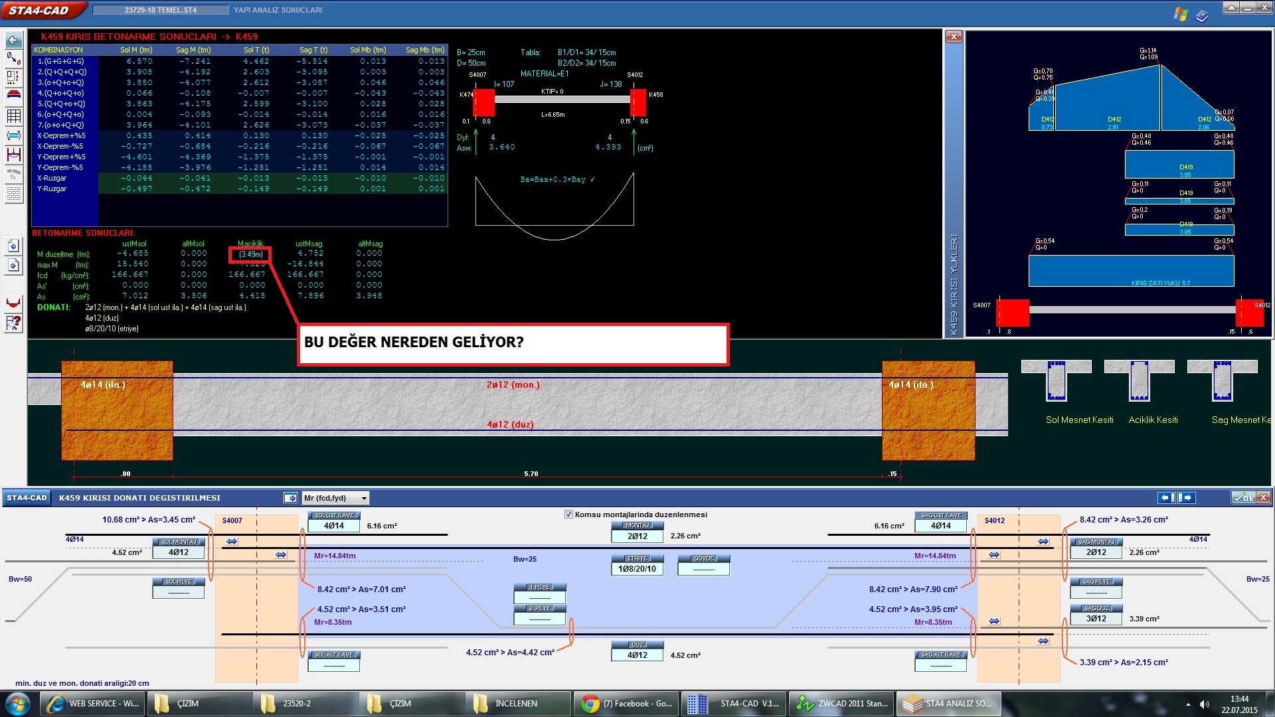The image size is (1275, 717).
Task: Open the ETRIYE 1Ø8/20/10 selector
Action: (637, 569)
